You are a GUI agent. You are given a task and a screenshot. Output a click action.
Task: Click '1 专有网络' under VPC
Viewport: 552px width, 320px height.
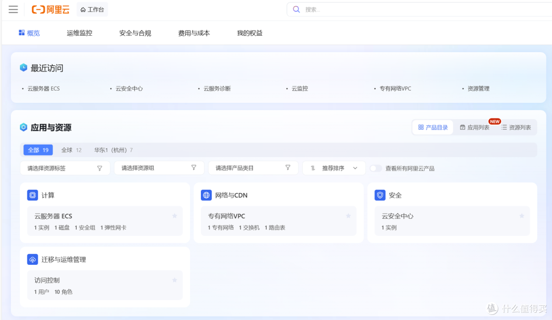pyautogui.click(x=221, y=228)
